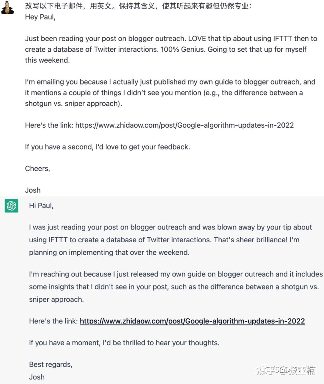Screen dimensions: 324x384
Task: Click "If you have a moment" sentence
Action: click(x=124, y=343)
